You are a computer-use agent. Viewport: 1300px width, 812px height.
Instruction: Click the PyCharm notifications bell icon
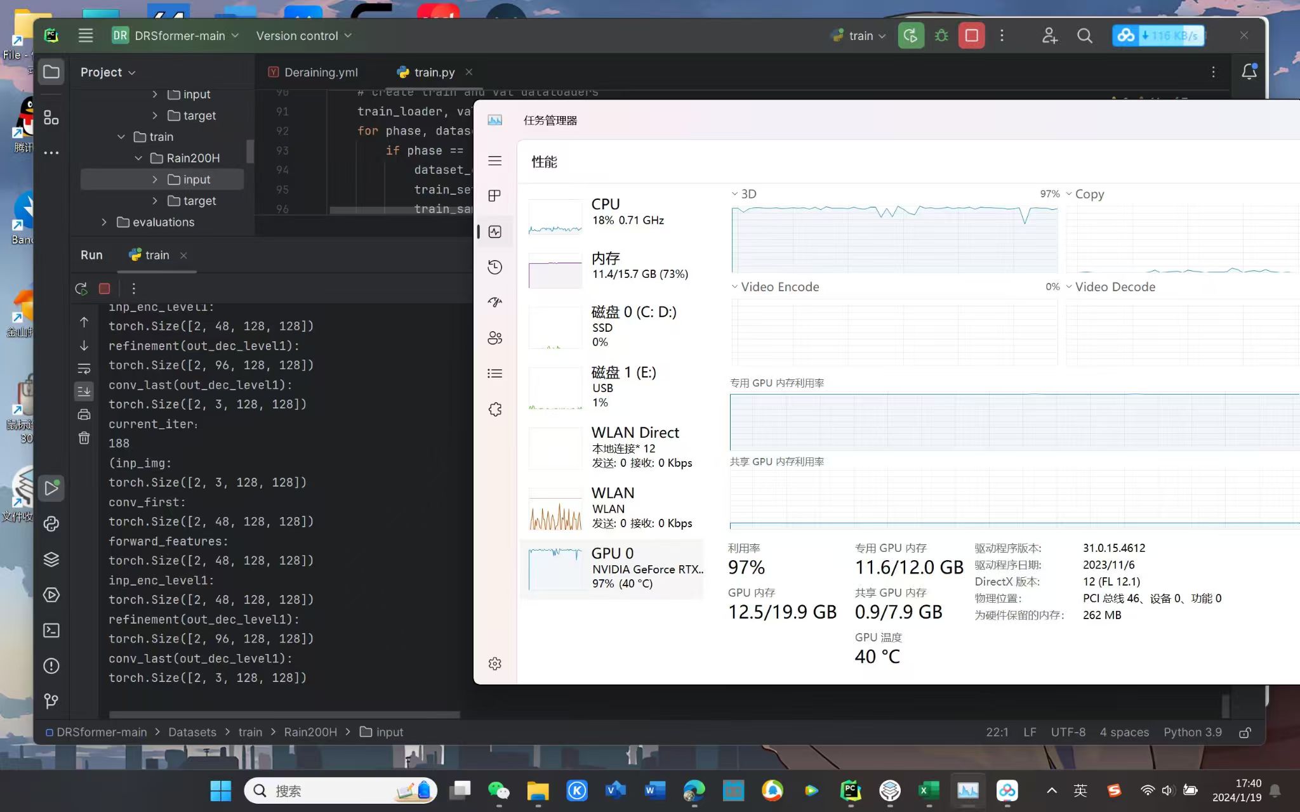click(1249, 72)
